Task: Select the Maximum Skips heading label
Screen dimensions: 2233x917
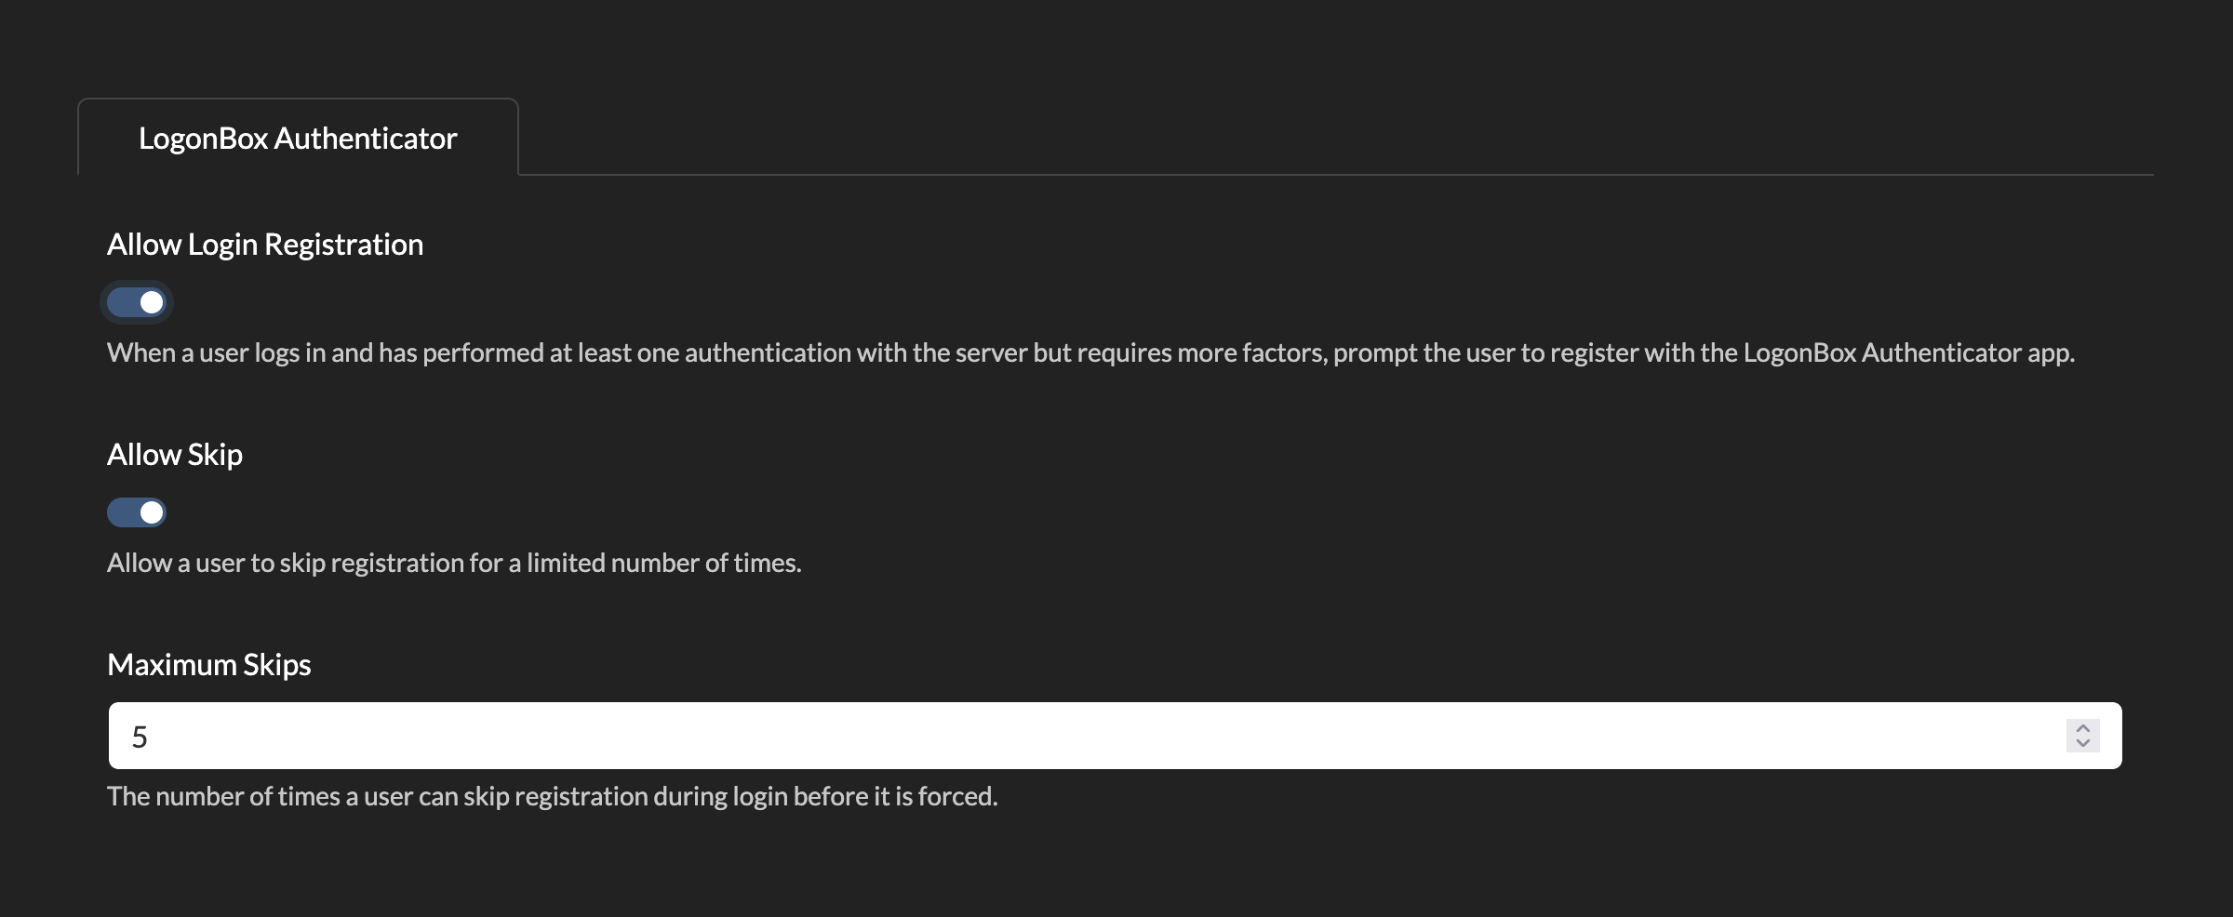Action: click(x=209, y=665)
